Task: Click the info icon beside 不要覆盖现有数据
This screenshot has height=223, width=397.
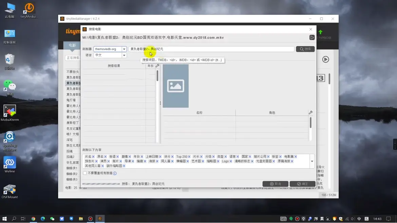Action: click(115, 173)
